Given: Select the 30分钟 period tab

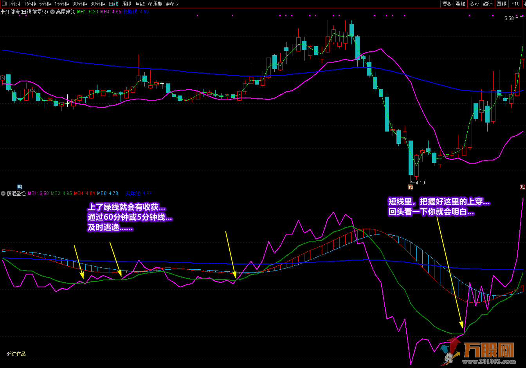Looking at the screenshot, I should pos(80,4).
